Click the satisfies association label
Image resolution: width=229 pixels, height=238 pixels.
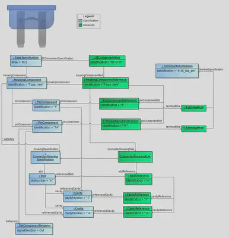click(9, 139)
